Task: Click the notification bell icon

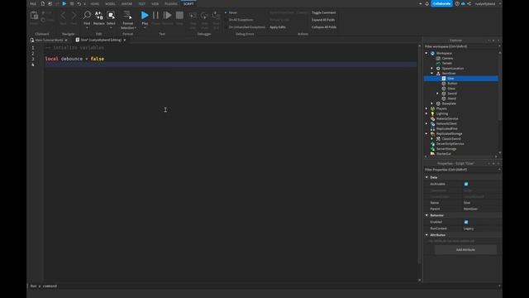Action: pos(427,3)
